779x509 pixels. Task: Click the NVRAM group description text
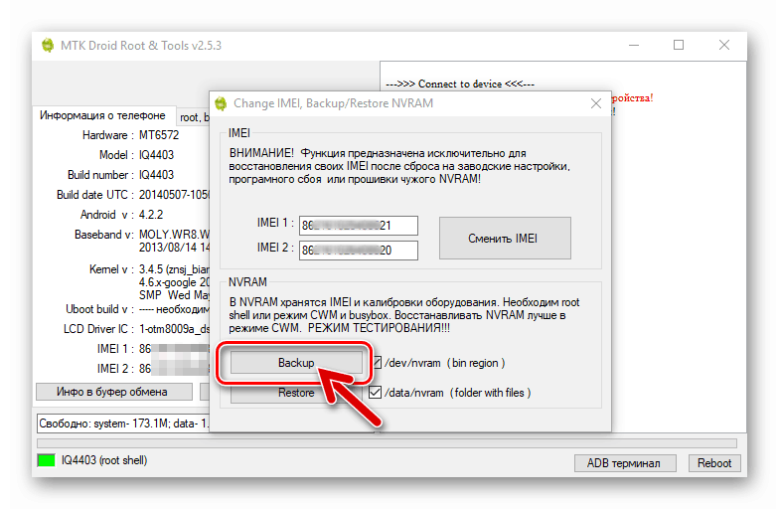click(403, 315)
